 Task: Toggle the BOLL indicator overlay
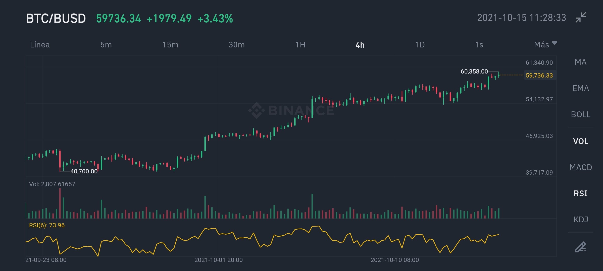tap(581, 114)
